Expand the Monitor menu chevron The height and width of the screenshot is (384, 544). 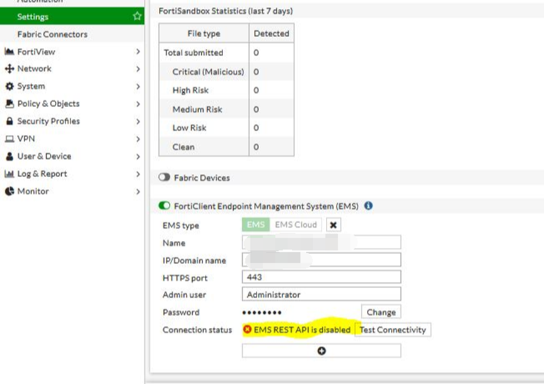[x=138, y=192]
